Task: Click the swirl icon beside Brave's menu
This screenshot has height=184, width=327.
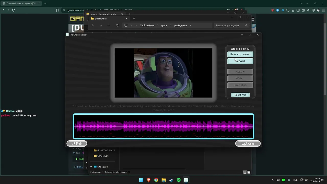Action: (319, 10)
